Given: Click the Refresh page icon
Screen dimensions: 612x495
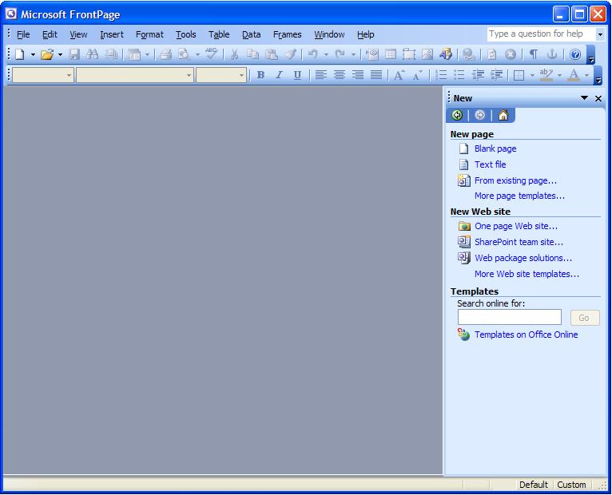Looking at the screenshot, I should point(492,54).
